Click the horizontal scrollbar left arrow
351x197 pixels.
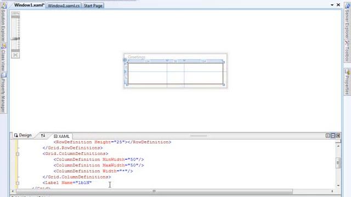click(13, 191)
